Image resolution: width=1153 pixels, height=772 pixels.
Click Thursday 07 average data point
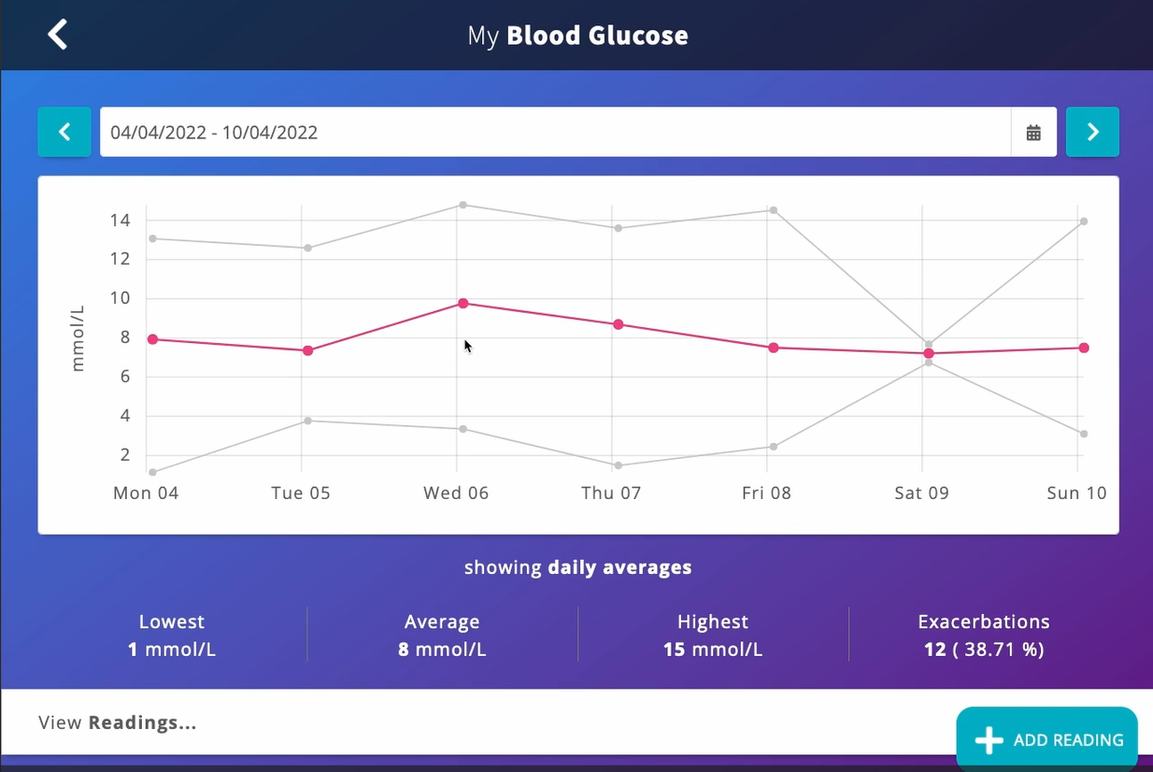618,324
